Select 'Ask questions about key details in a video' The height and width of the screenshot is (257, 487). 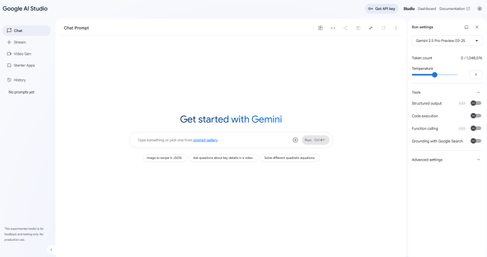coord(223,158)
